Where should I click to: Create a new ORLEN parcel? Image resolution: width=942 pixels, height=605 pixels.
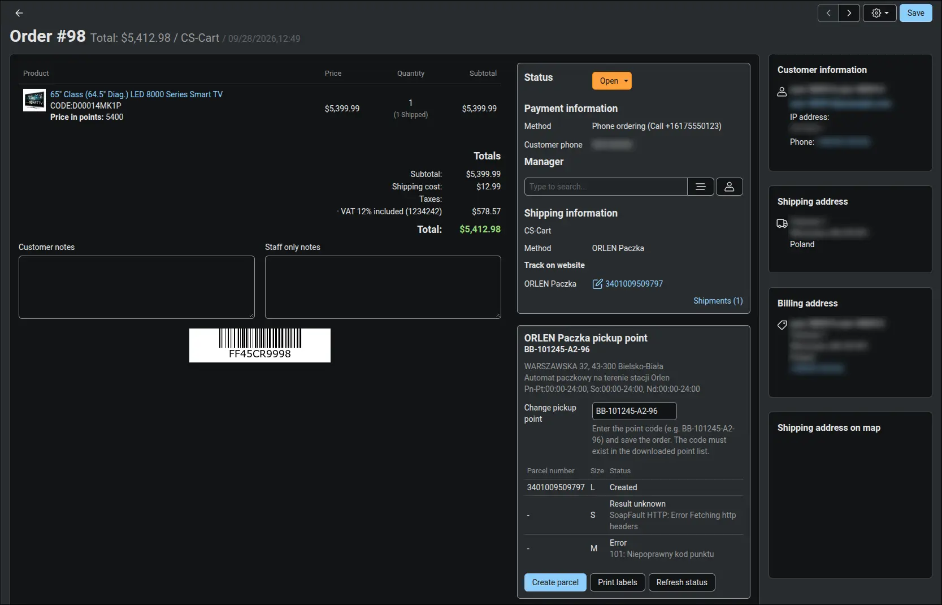[555, 582]
